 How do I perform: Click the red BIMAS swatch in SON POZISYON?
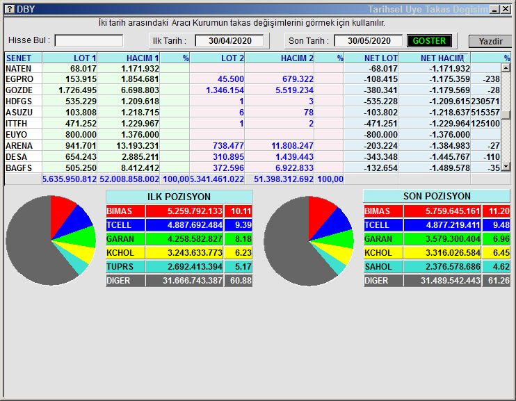(x=383, y=211)
